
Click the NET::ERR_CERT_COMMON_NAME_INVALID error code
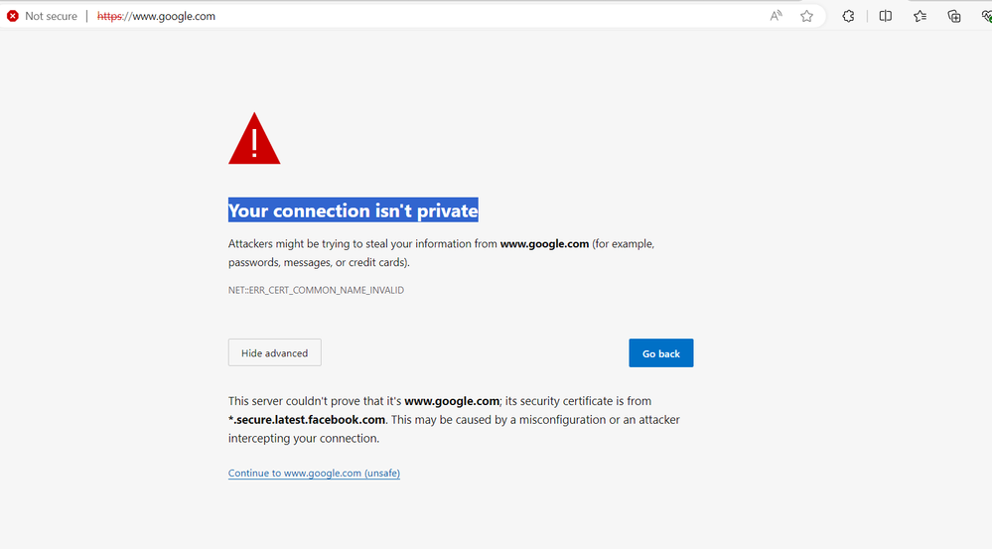(316, 290)
